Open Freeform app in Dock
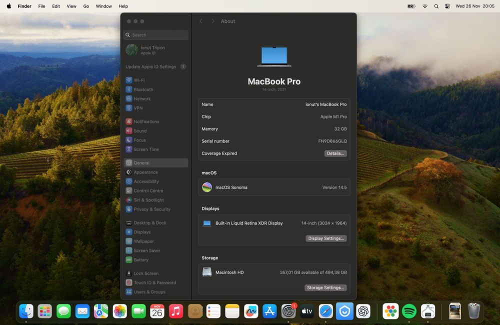This screenshot has height=325, width=500. 251,311
